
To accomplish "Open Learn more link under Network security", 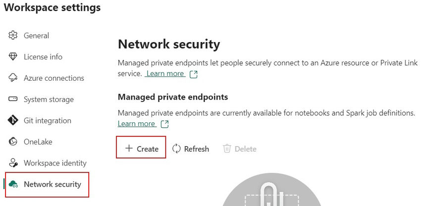I will [x=165, y=74].
